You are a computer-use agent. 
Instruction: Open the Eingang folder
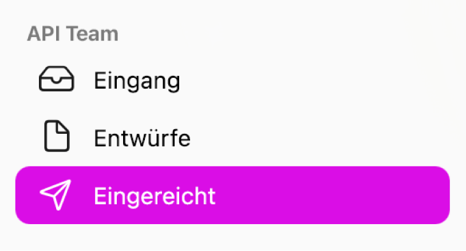click(x=136, y=81)
